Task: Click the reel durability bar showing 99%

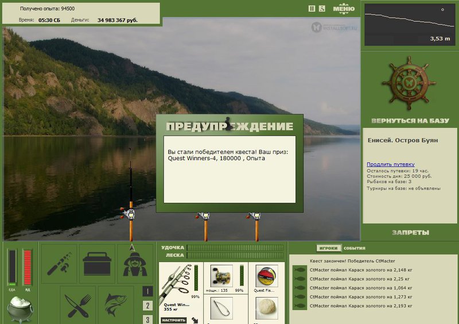Action: (242, 275)
